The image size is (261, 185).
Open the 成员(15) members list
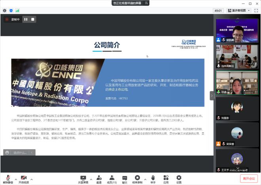point(112,179)
